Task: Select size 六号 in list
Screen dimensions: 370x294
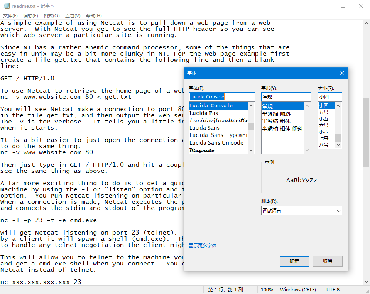Action: coord(326,125)
